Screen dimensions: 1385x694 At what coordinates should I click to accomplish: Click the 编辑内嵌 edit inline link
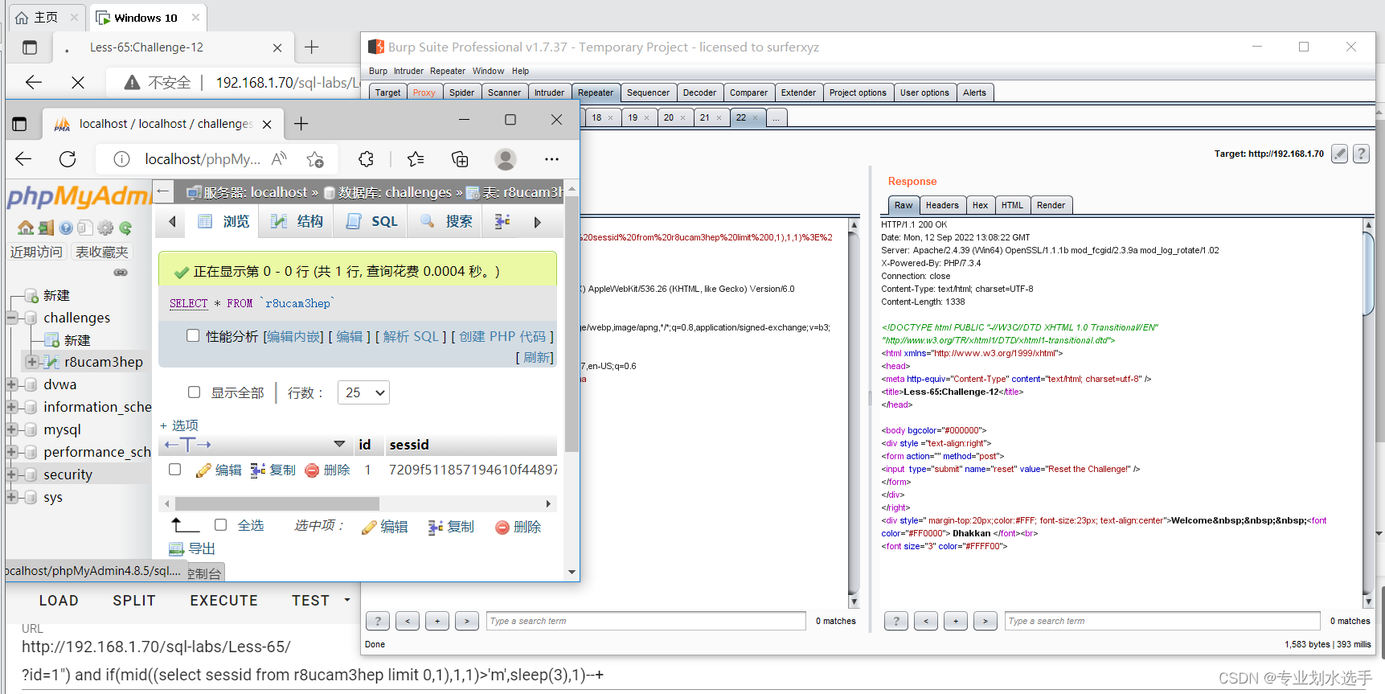tap(293, 336)
